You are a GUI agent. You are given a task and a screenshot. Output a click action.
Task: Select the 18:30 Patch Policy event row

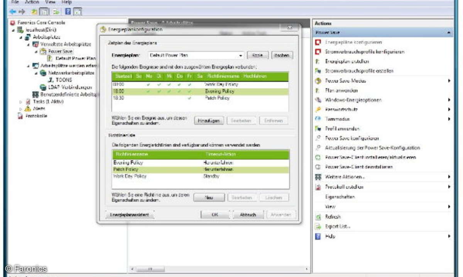click(x=200, y=98)
